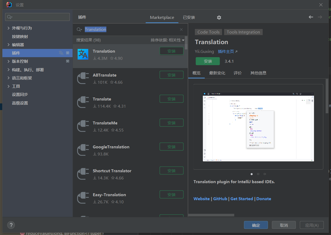Click the settings search magnifier icon
Screen dimensions: 331x235
(10, 17)
